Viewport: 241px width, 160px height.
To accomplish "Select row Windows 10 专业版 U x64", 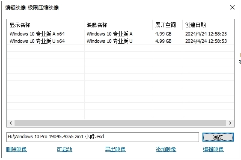I will point(120,41).
